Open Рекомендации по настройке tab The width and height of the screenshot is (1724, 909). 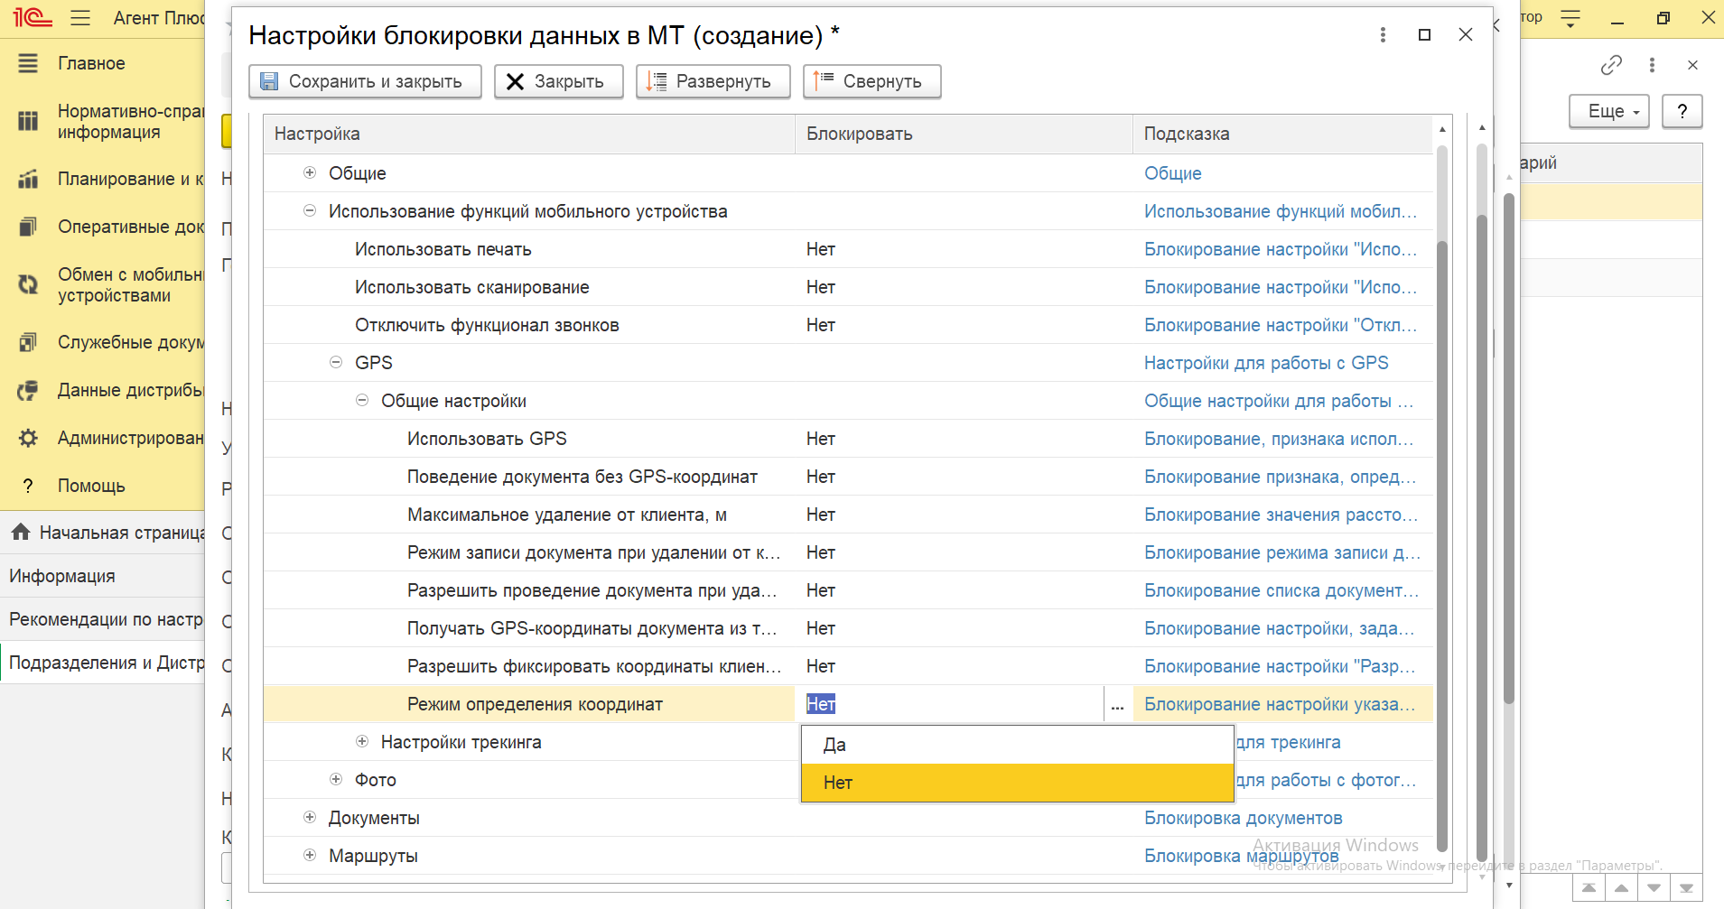(x=103, y=619)
